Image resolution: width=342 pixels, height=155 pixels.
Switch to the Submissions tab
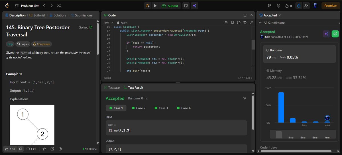click(82, 15)
